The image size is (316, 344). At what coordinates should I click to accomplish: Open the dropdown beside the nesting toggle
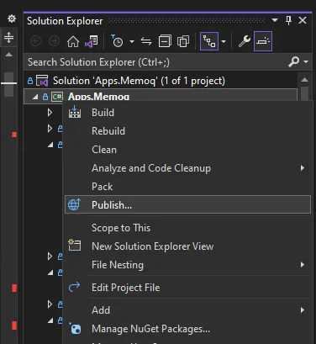point(224,41)
